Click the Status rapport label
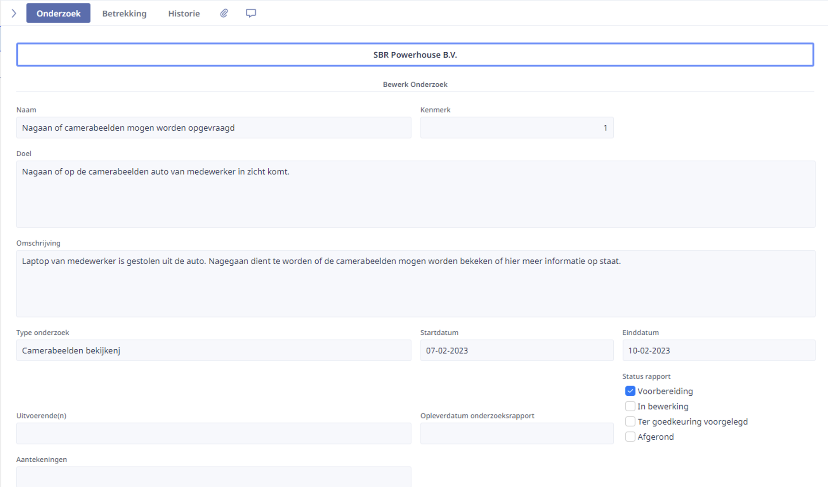The height and width of the screenshot is (487, 828). (x=646, y=376)
